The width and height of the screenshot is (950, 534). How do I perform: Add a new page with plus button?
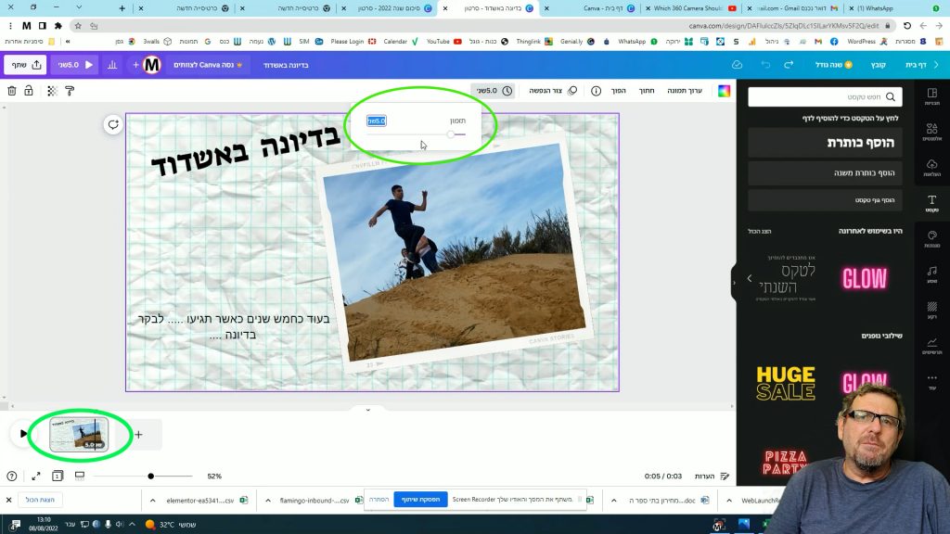[x=139, y=434]
